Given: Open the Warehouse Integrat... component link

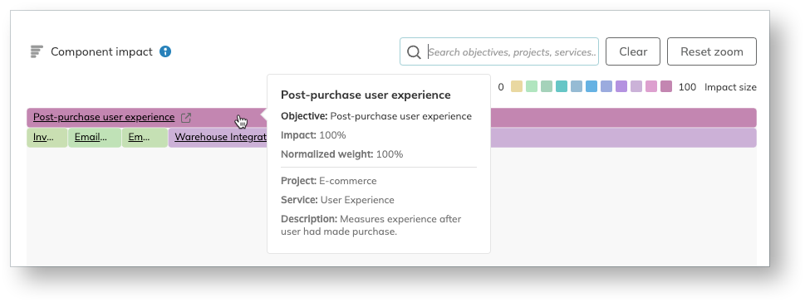Looking at the screenshot, I should [x=221, y=138].
